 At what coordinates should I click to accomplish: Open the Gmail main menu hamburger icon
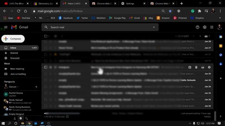point(6,27)
